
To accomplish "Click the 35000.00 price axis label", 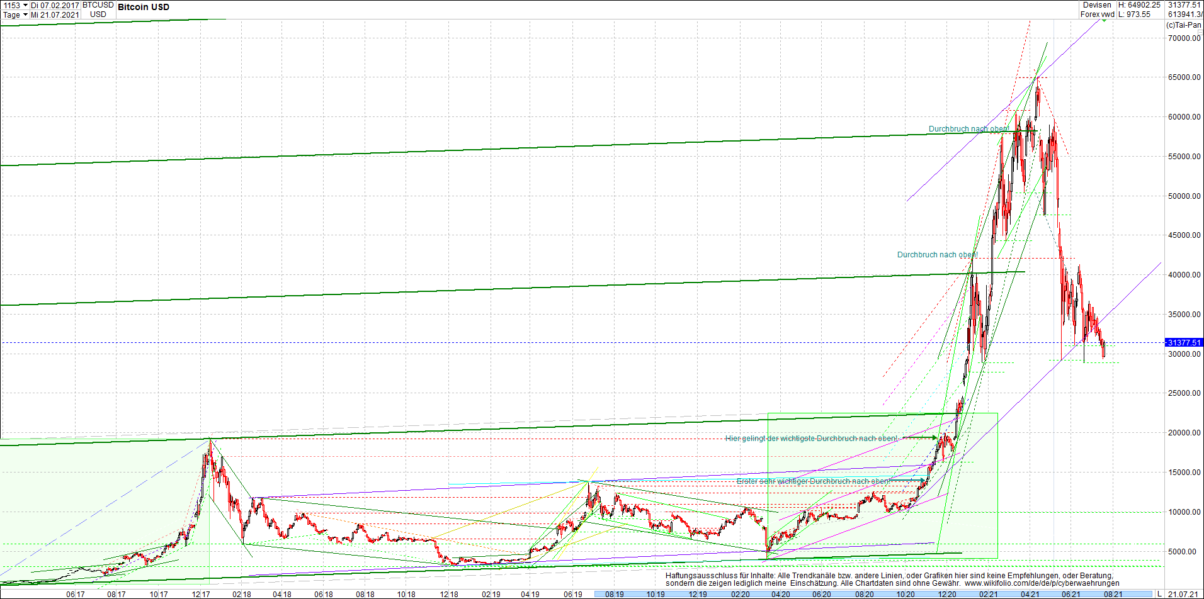I will [x=1184, y=315].
